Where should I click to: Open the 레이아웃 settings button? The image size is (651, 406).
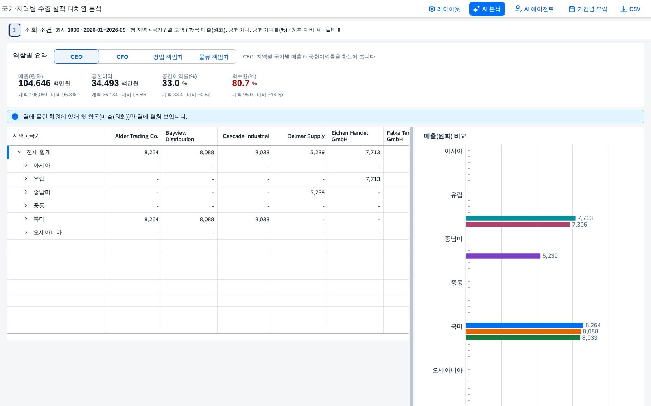click(444, 9)
